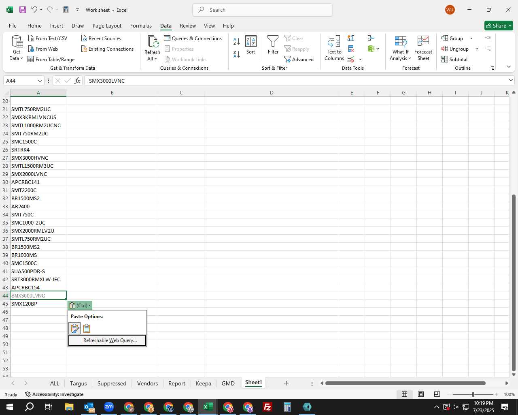Switch to the Insert ribbon tab
The width and height of the screenshot is (518, 415).
(x=57, y=26)
